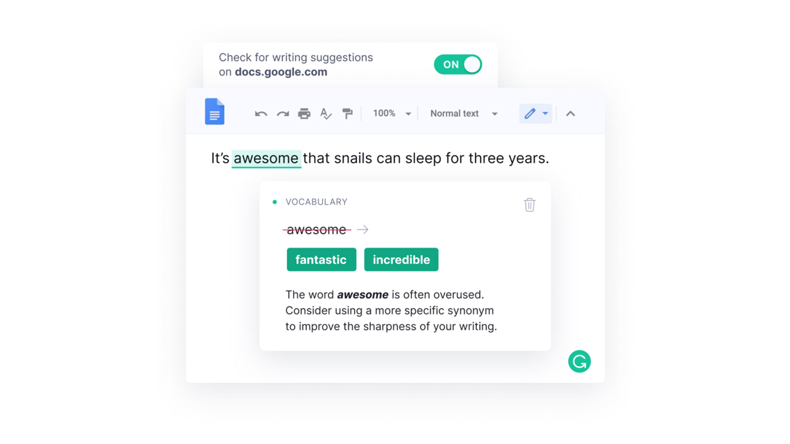790x444 pixels.
Task: Expand the zoom level 100% dropdown
Action: click(407, 113)
